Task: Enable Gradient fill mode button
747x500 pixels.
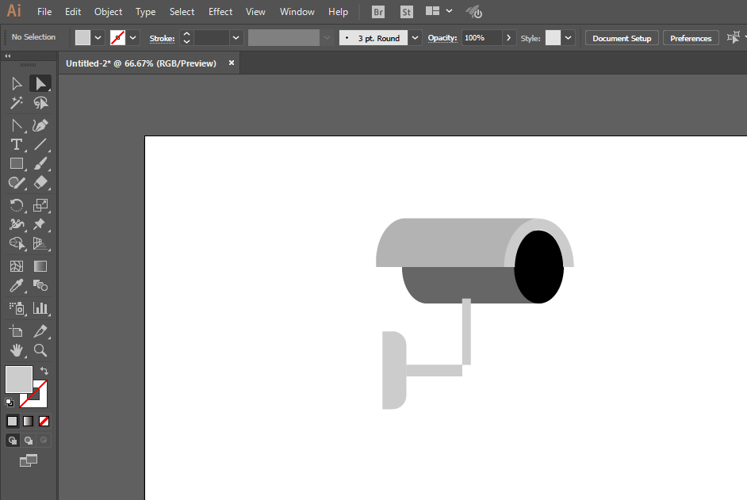Action: click(28, 421)
